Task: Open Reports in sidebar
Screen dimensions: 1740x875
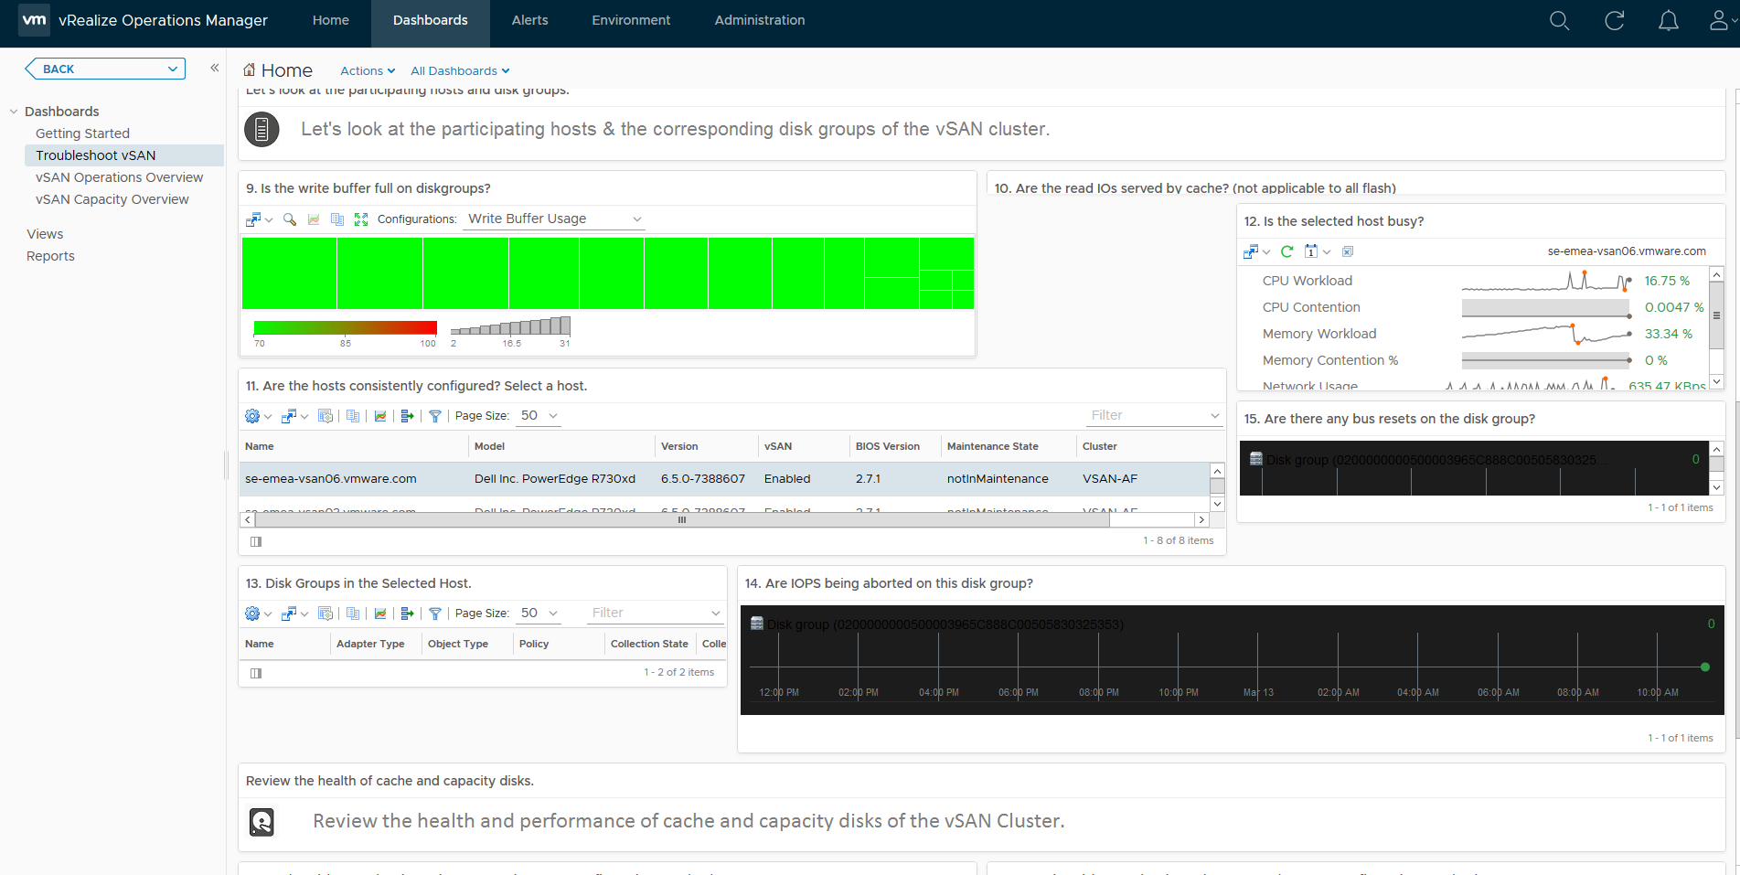Action: (x=50, y=256)
